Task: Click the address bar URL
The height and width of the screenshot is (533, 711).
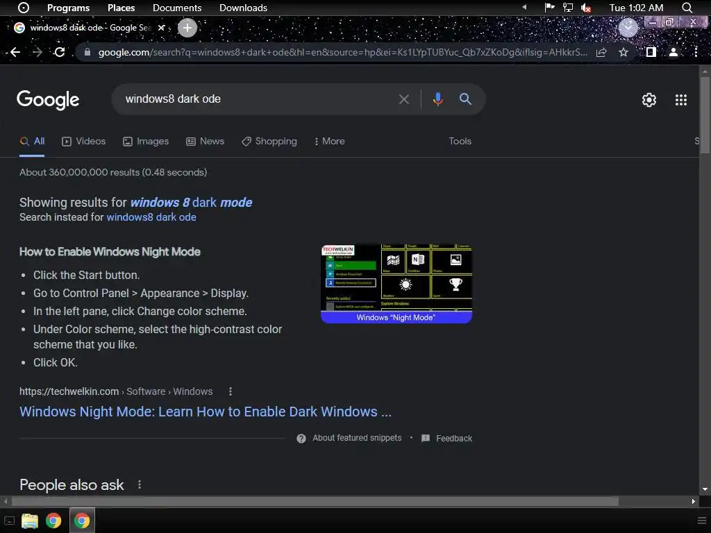Action: pos(342,52)
